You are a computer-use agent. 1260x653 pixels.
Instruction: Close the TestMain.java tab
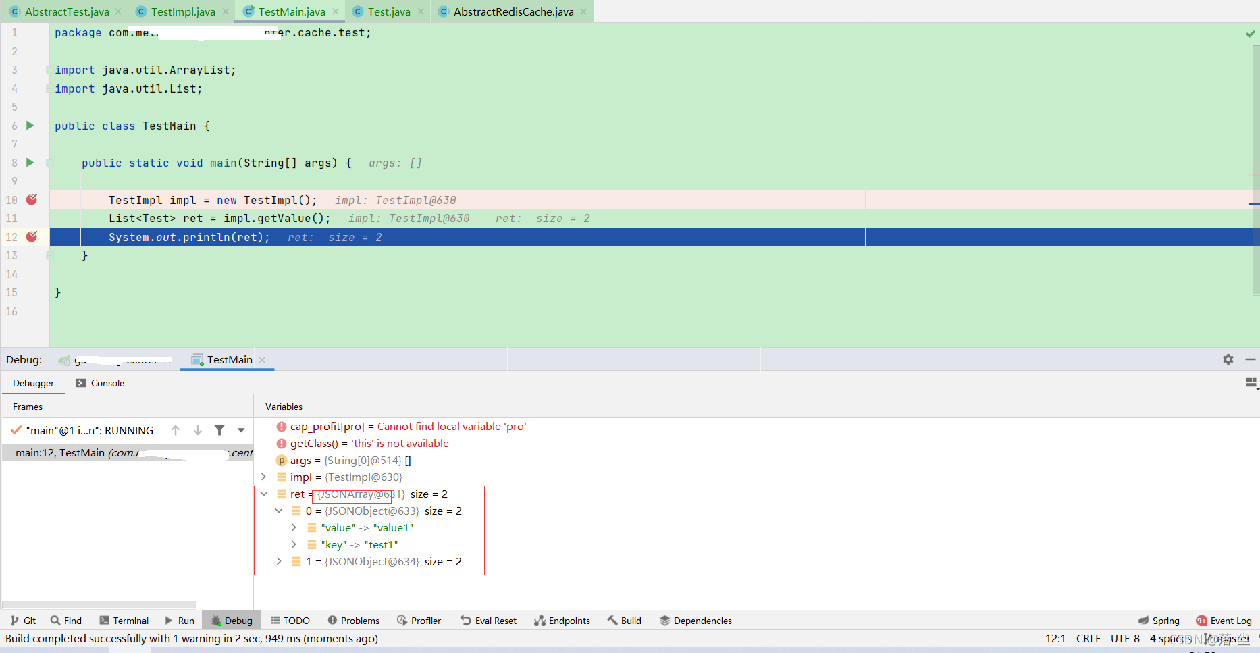336,11
